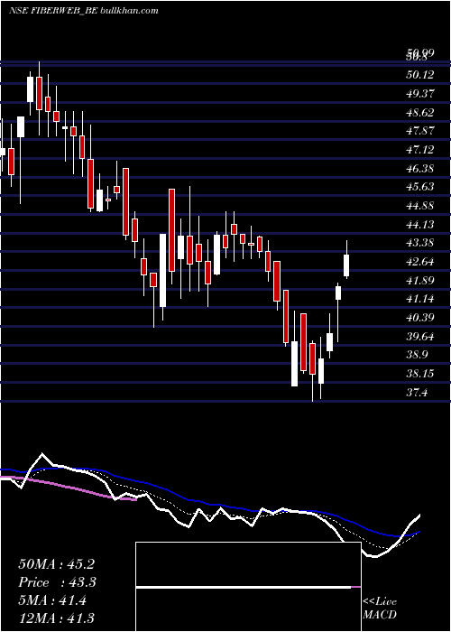This screenshot has width=451, height=632.
Task: Select the 42.64 price axis label
Action: (x=420, y=262)
